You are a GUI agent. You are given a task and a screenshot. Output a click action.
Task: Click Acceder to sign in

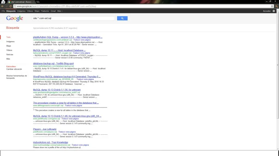click(267, 11)
